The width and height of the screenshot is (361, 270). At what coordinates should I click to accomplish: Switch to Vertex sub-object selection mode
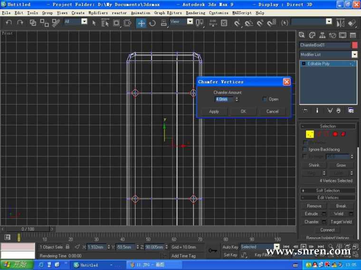pos(310,134)
